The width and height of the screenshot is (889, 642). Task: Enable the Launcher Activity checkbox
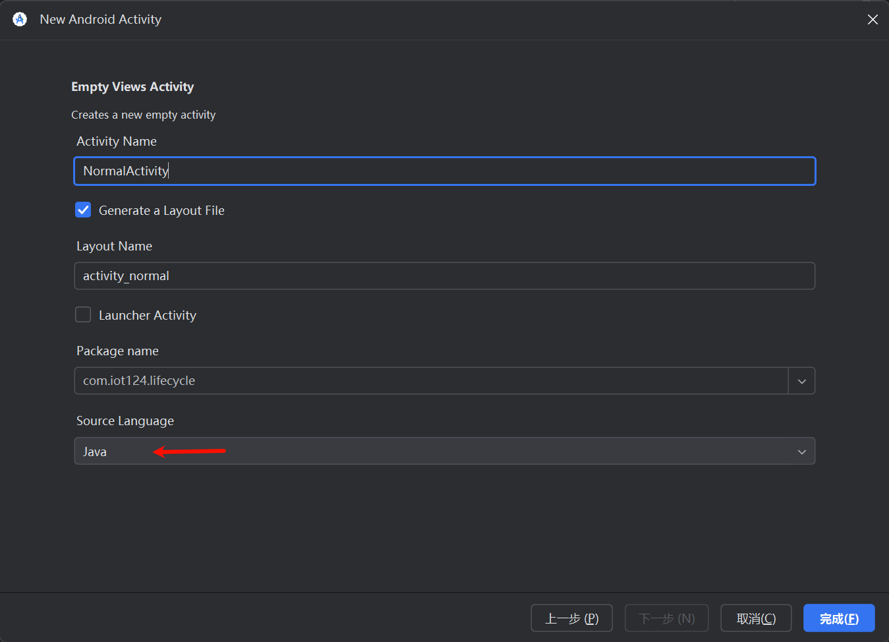[x=83, y=314]
